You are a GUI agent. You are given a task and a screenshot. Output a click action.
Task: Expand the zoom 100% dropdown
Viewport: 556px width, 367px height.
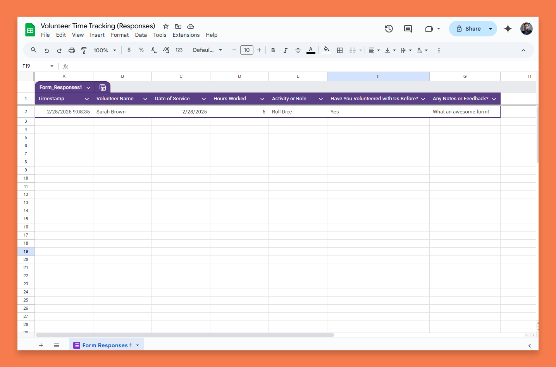click(105, 50)
